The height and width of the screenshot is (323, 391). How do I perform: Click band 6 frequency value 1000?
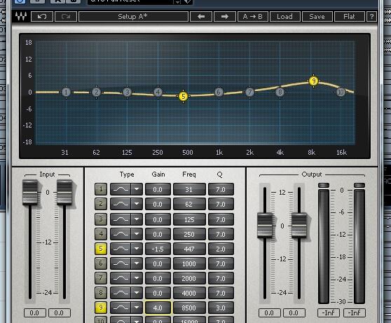189,263
